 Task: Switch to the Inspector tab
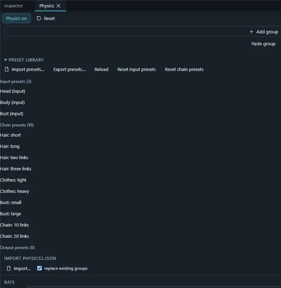[x=13, y=6]
